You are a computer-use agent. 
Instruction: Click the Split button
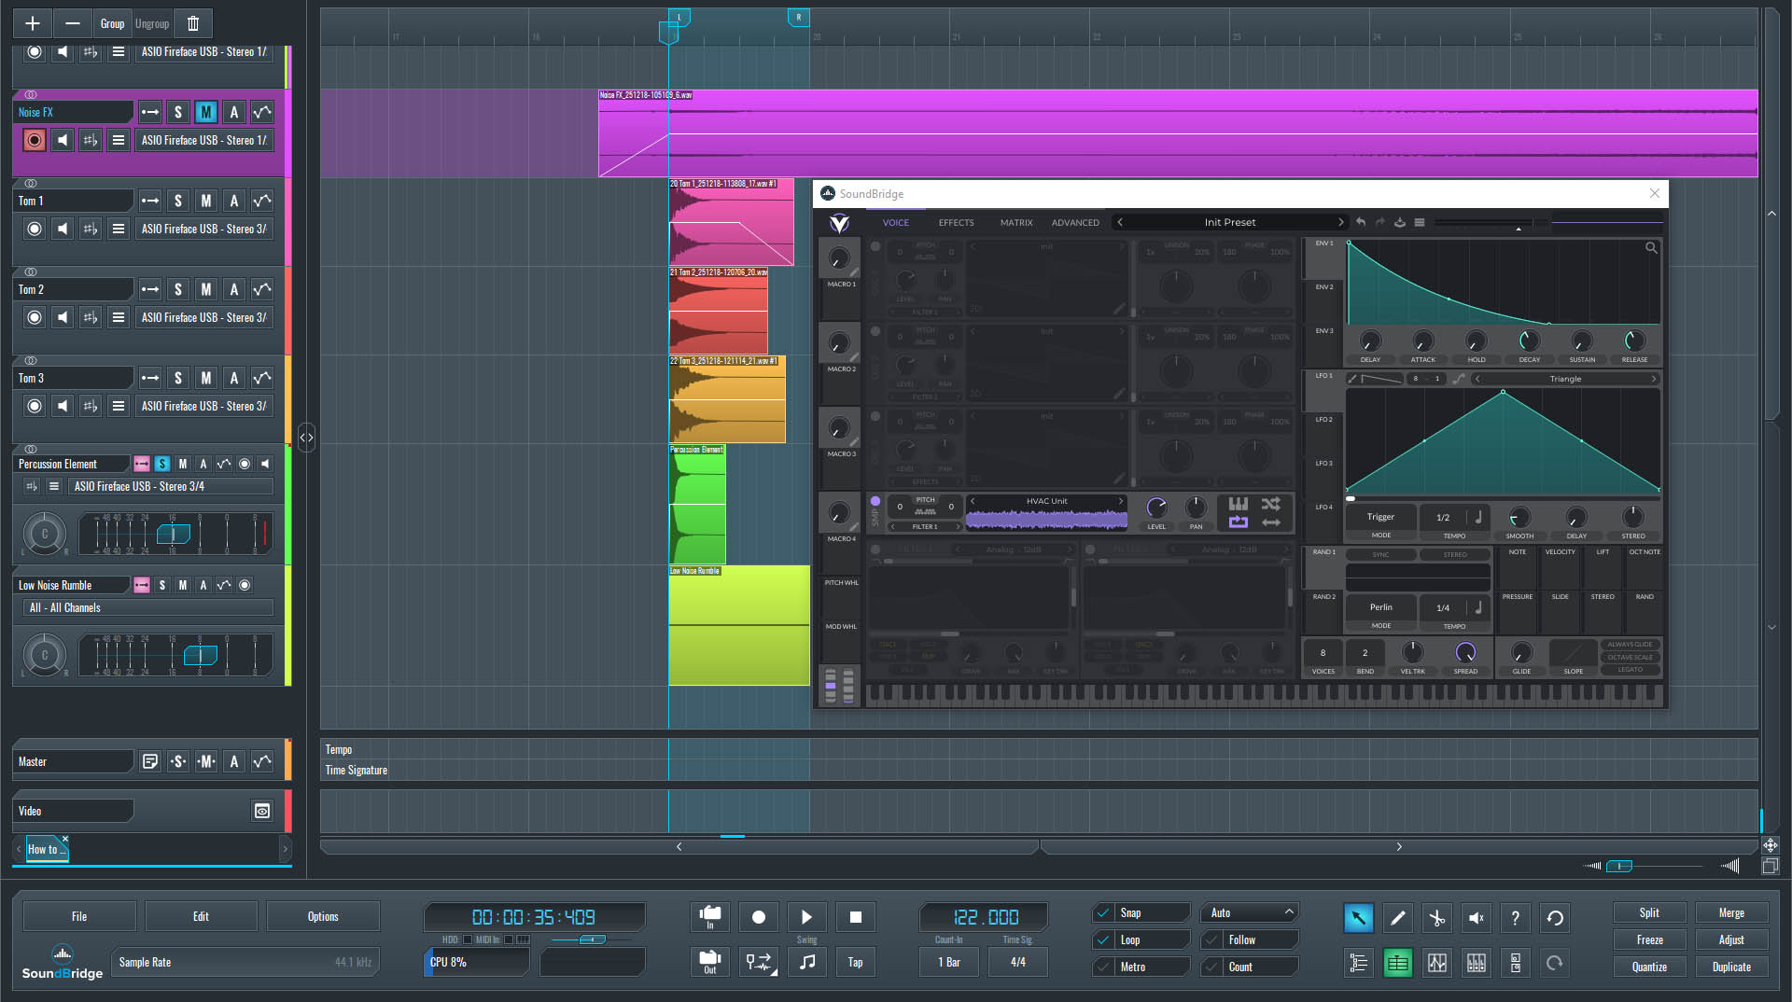1649,912
